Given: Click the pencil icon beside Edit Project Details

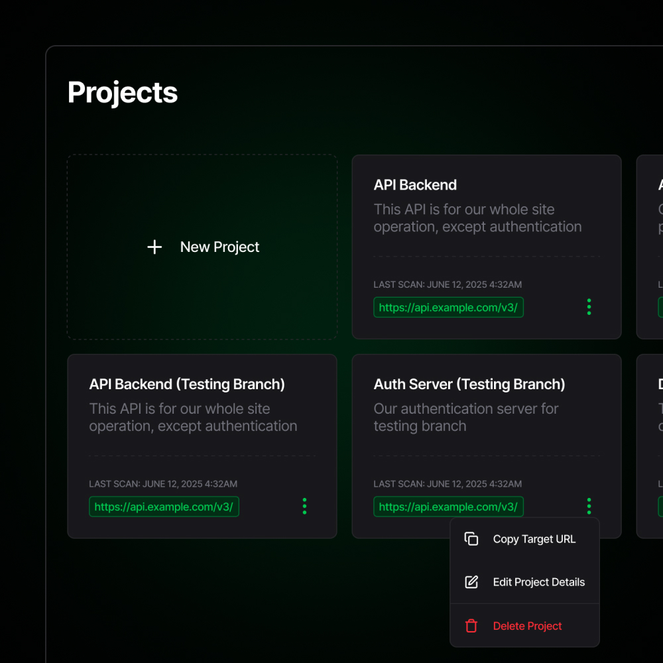Looking at the screenshot, I should pyautogui.click(x=471, y=582).
